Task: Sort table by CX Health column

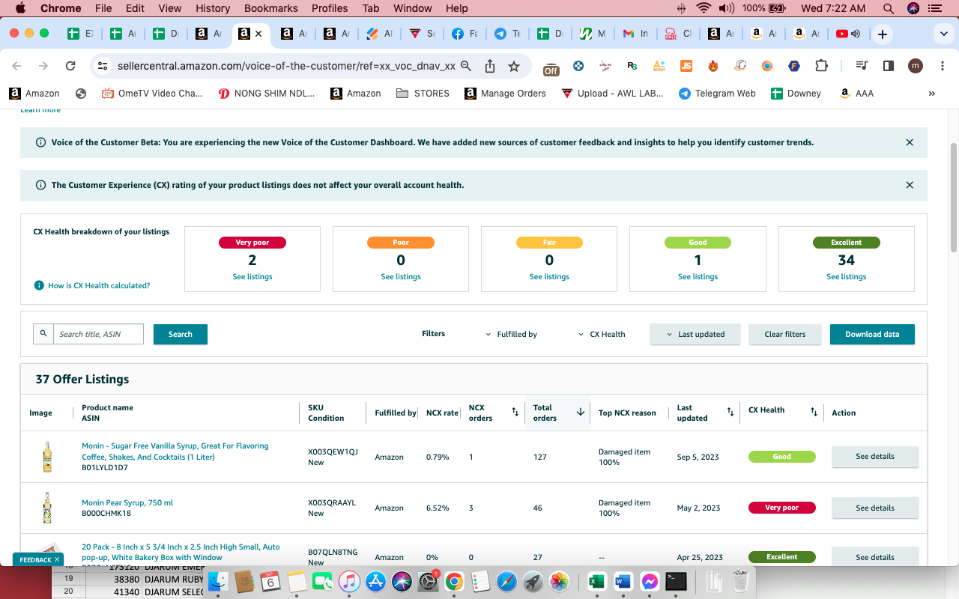Action: tap(814, 413)
